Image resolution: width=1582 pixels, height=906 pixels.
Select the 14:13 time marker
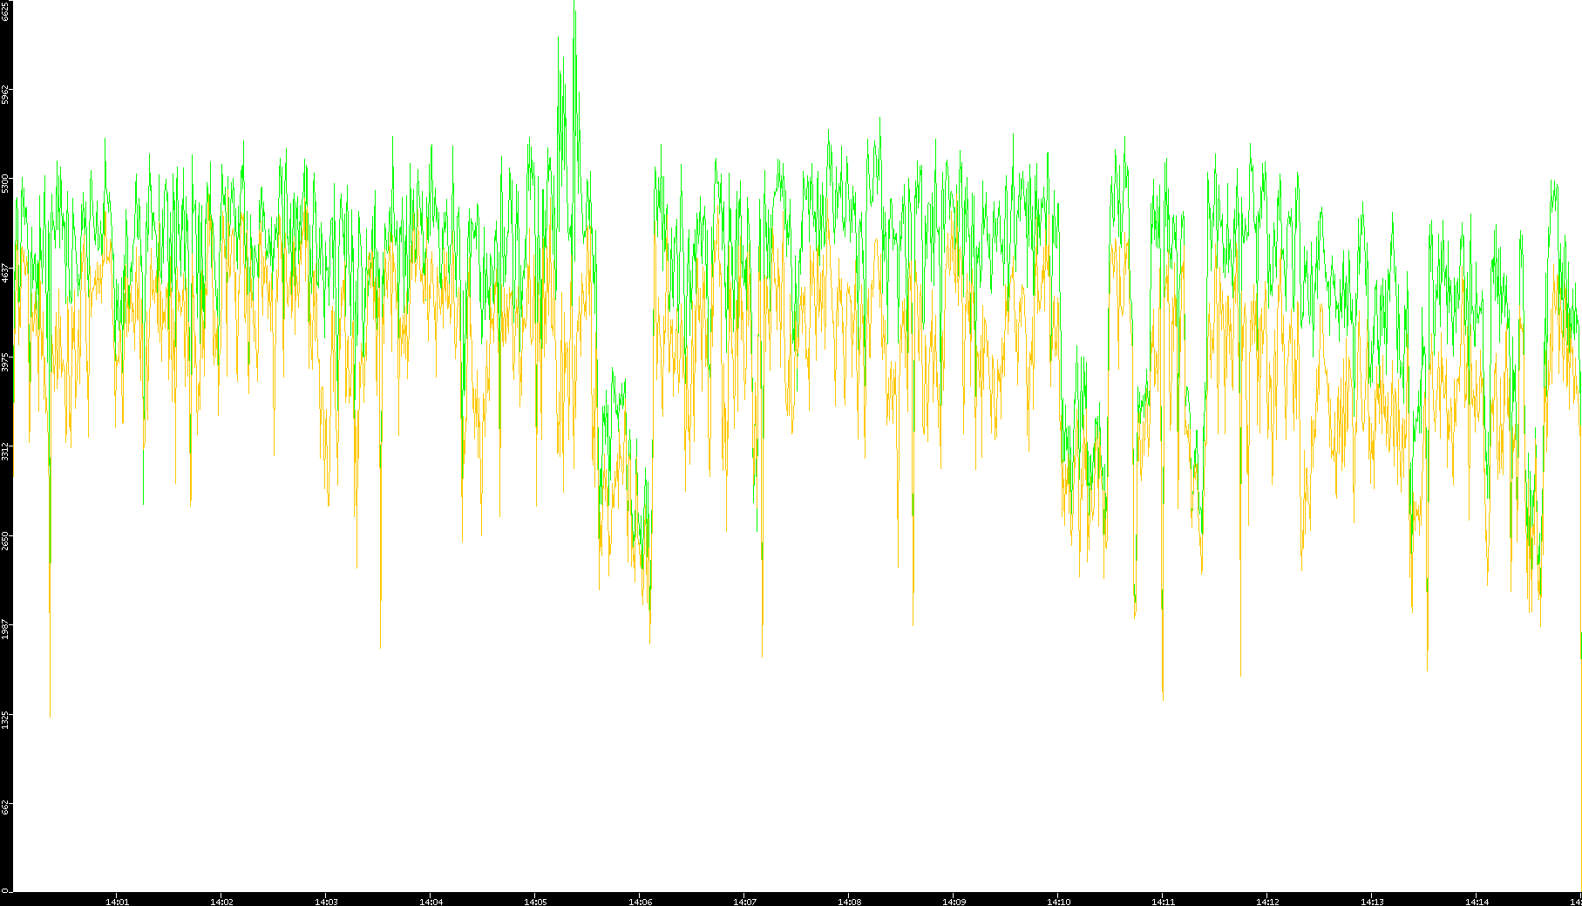(x=1372, y=901)
